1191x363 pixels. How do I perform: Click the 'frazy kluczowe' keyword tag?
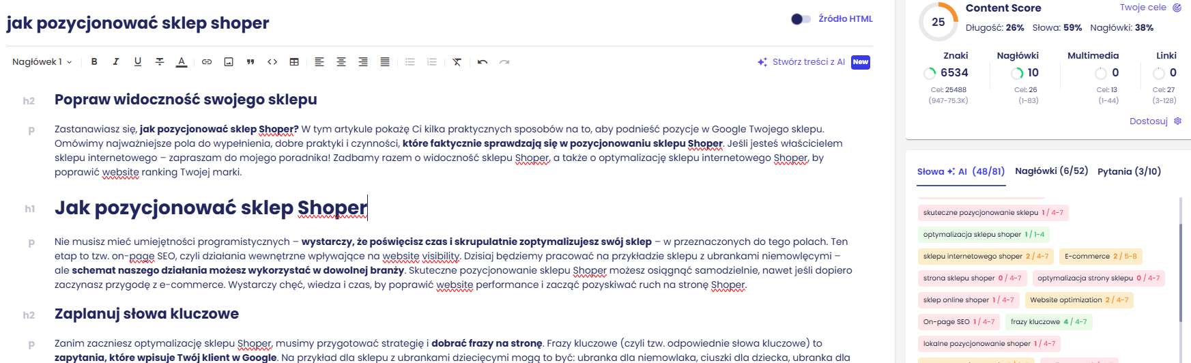tap(1048, 322)
